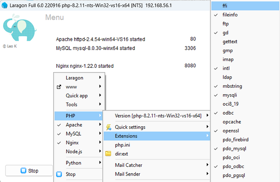The image size is (280, 182).
Task: Choose Stop in the context menu
Action: pos(78,174)
